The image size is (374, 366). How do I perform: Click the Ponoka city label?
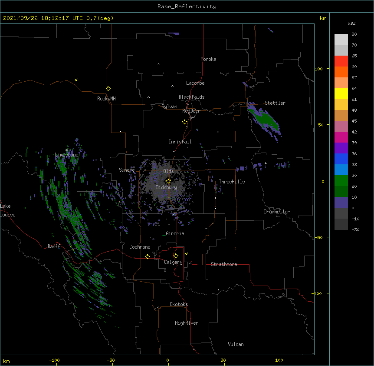tap(208, 59)
